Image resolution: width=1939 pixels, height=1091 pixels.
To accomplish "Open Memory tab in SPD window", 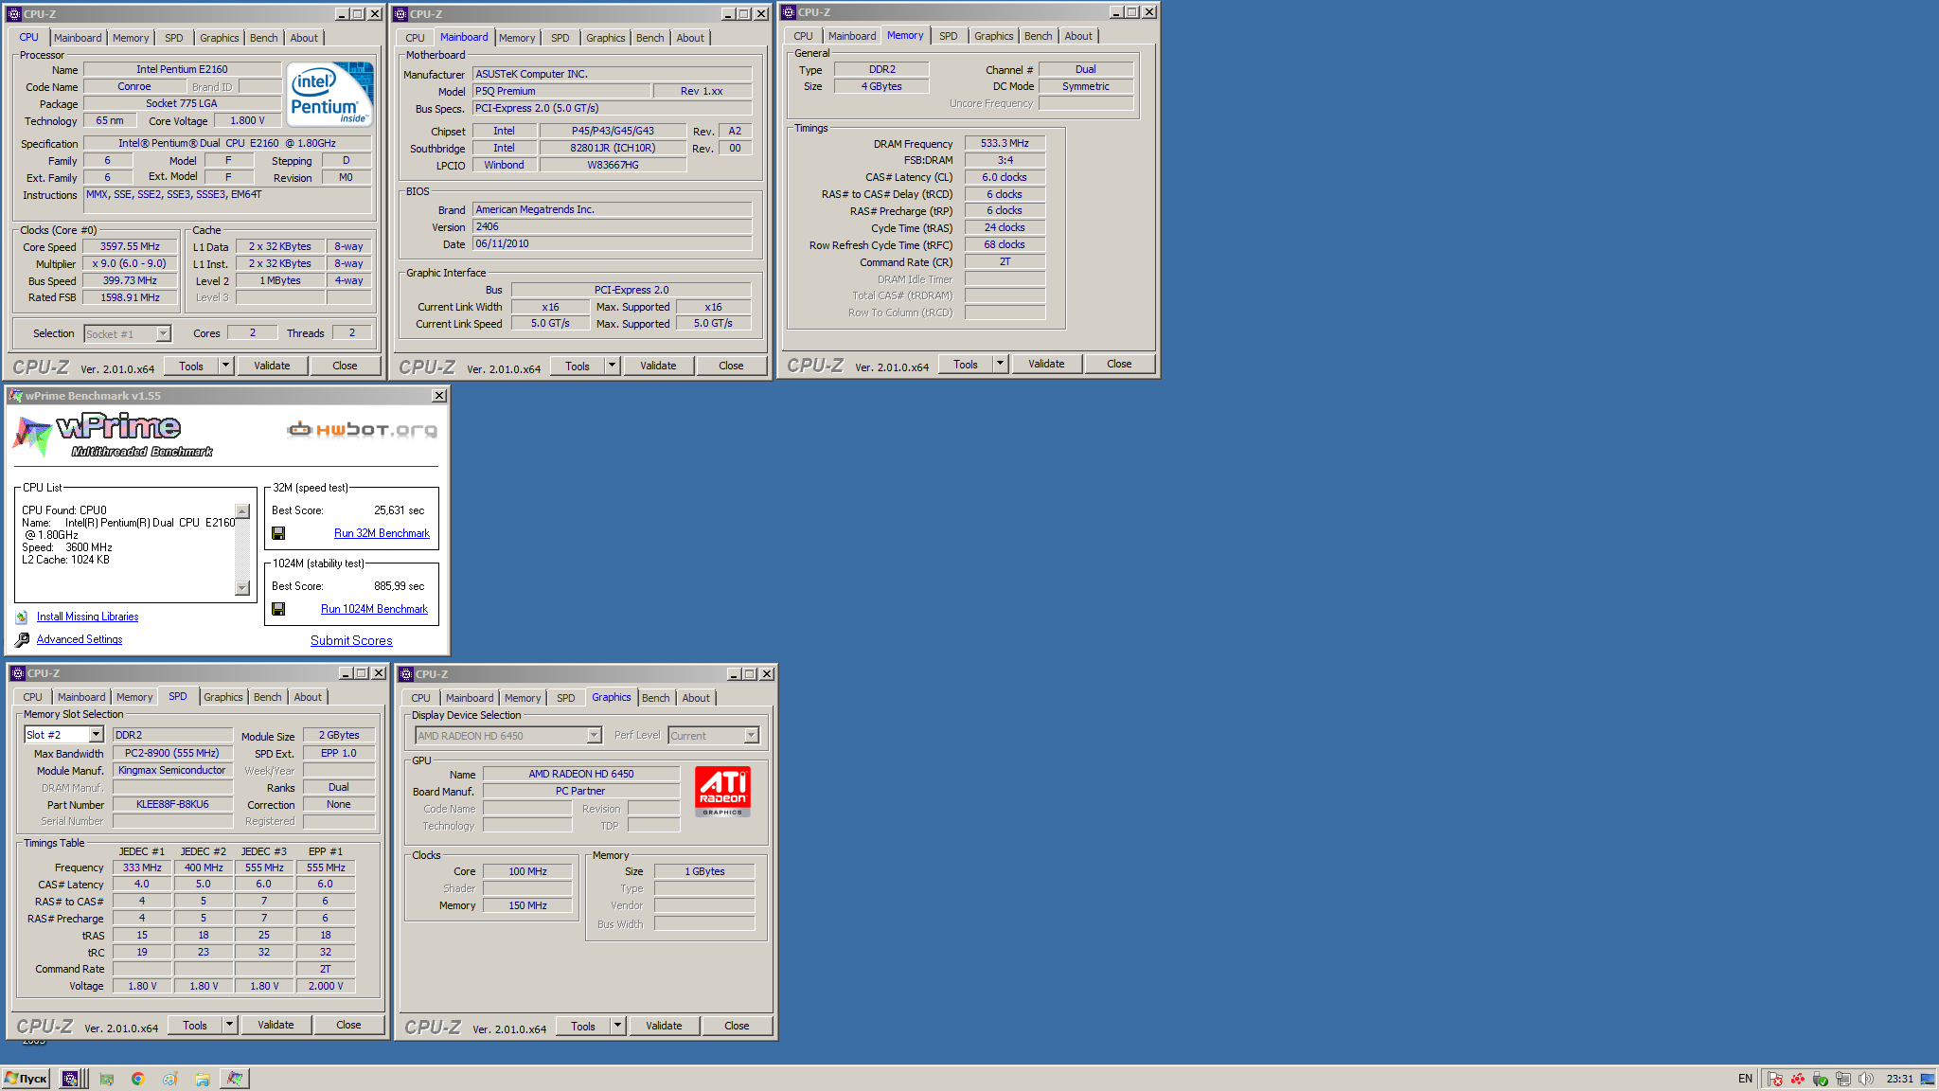I will pos(134,697).
